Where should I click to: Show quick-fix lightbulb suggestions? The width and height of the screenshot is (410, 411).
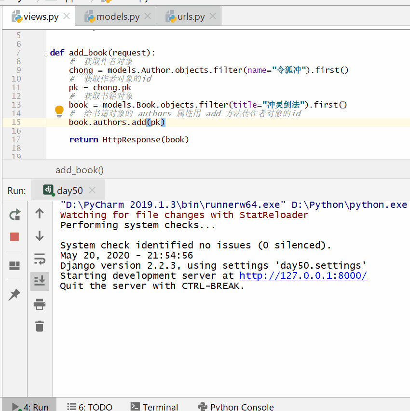point(59,111)
